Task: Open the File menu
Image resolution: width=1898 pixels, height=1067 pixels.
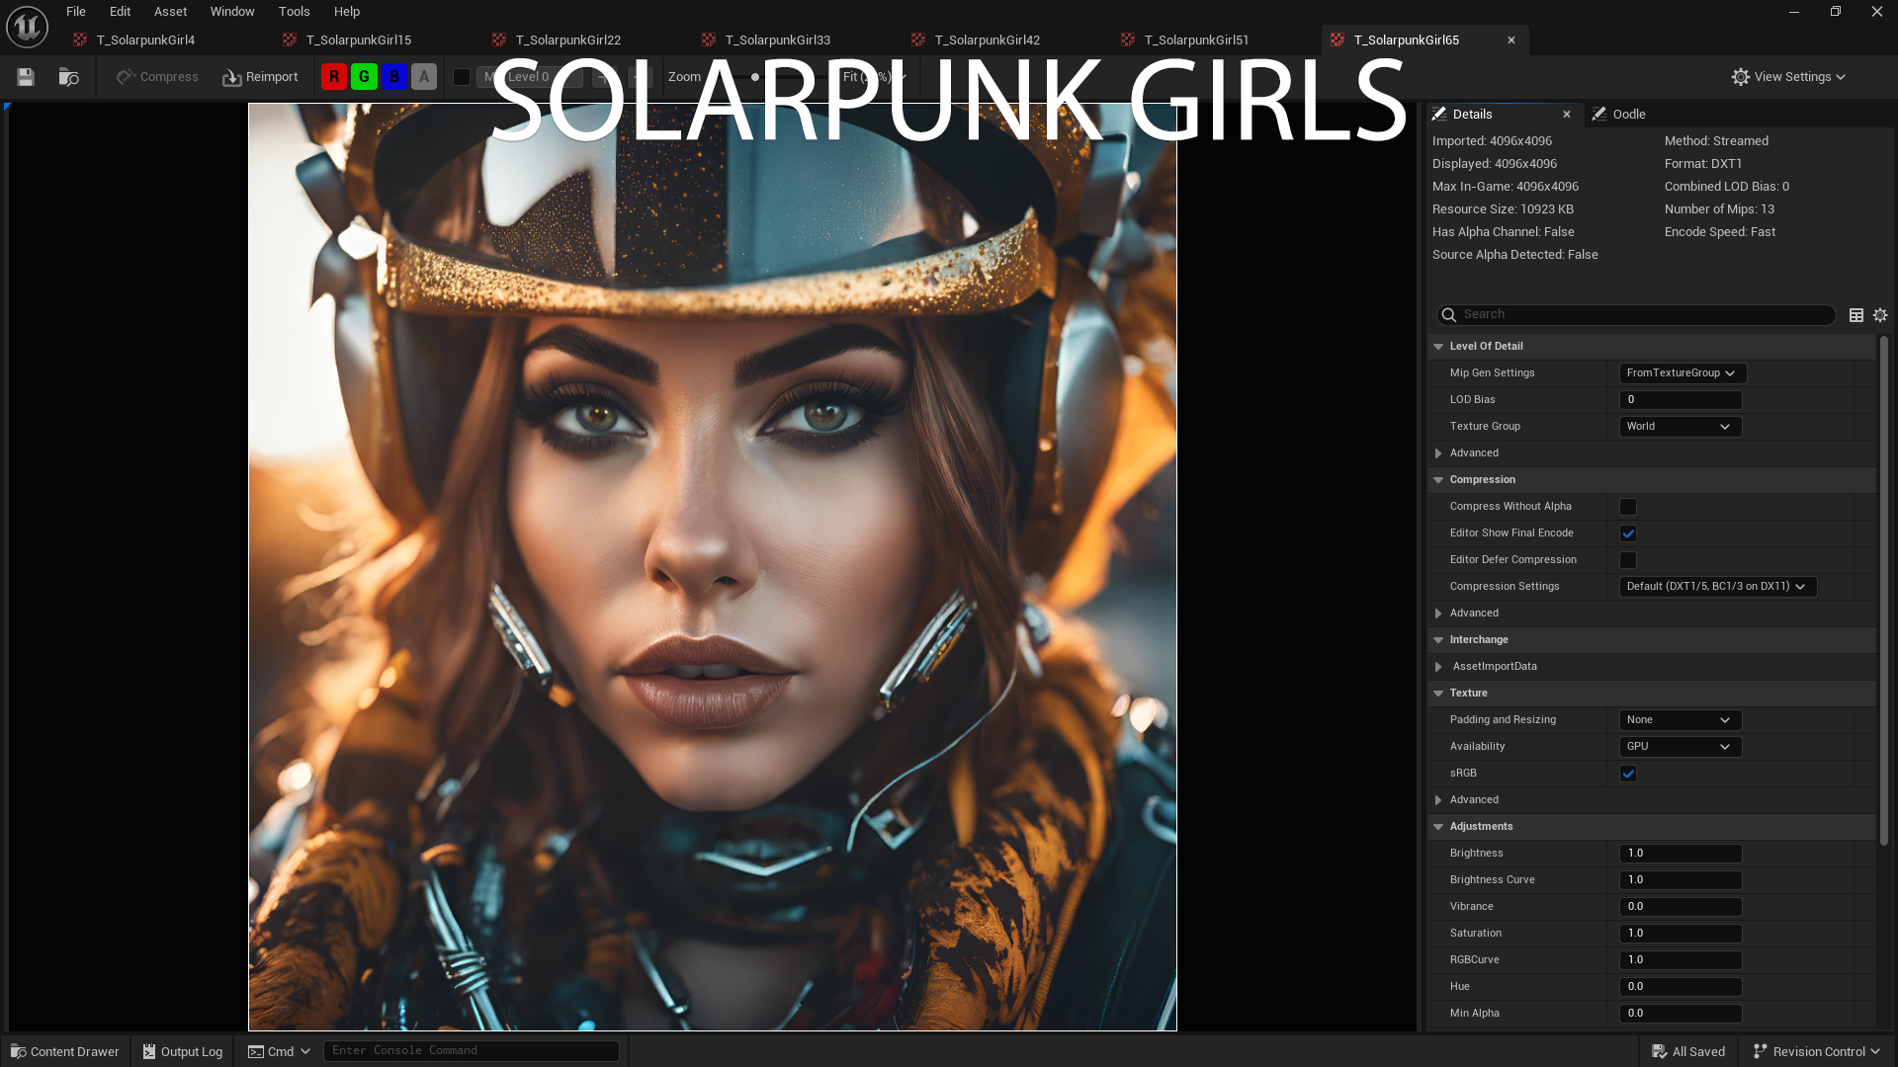Action: [76, 12]
